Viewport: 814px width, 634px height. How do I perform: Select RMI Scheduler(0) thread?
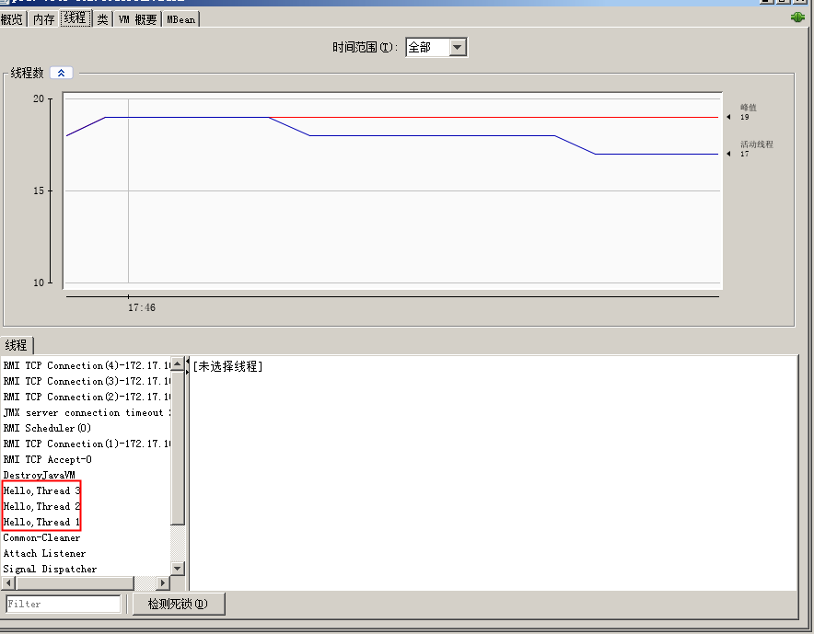click(86, 428)
